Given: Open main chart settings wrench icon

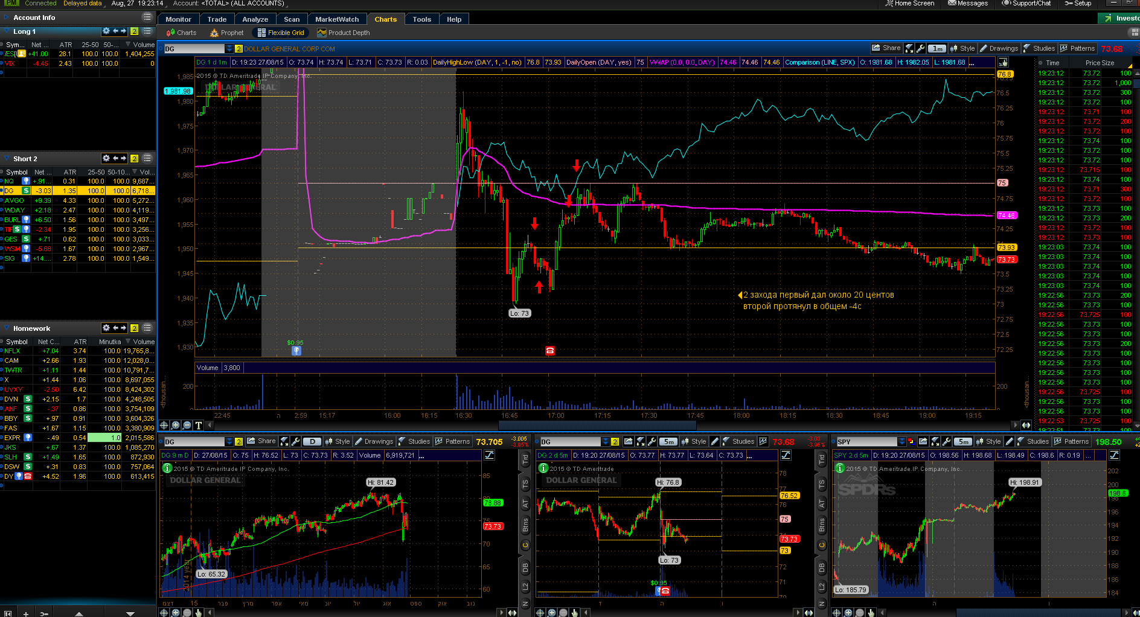Looking at the screenshot, I should coord(921,48).
